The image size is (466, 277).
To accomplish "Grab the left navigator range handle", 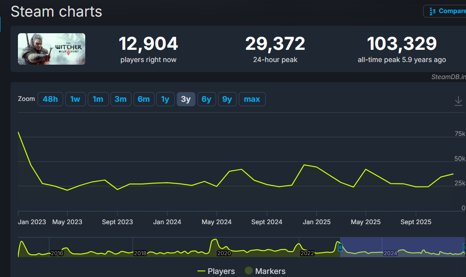I will [x=340, y=247].
